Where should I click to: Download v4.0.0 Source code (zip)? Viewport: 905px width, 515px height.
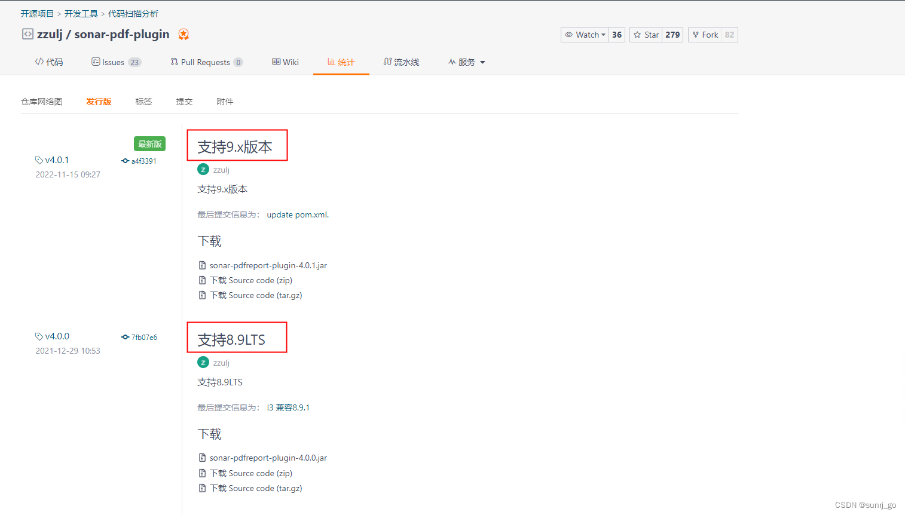(x=251, y=473)
